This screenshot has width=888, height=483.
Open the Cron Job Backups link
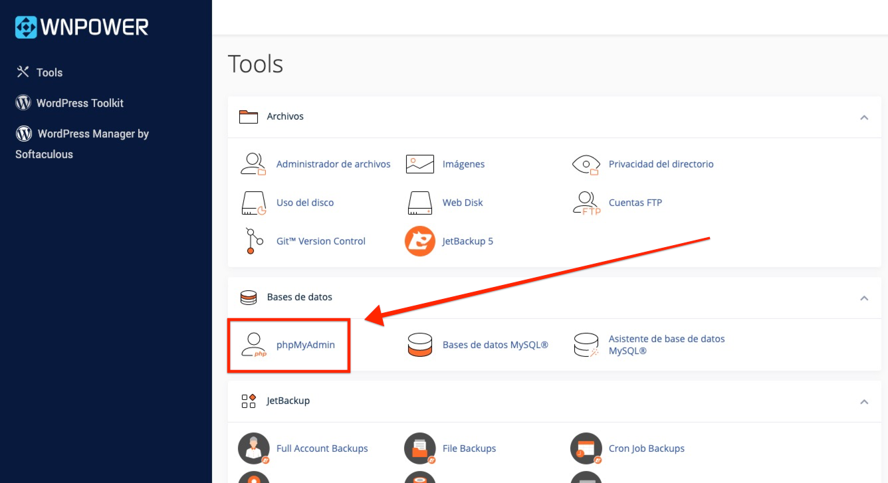(x=647, y=448)
